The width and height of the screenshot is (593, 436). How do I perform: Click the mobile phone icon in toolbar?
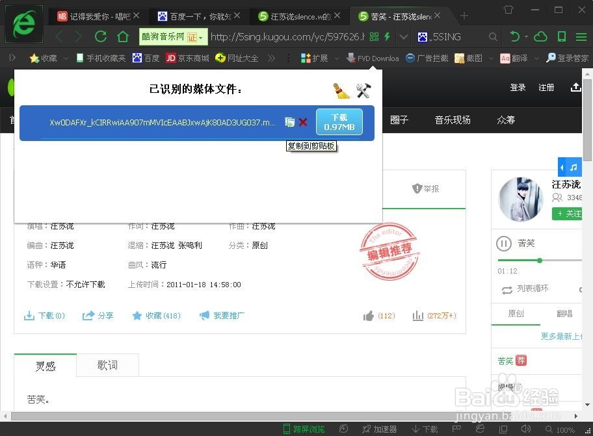562,36
